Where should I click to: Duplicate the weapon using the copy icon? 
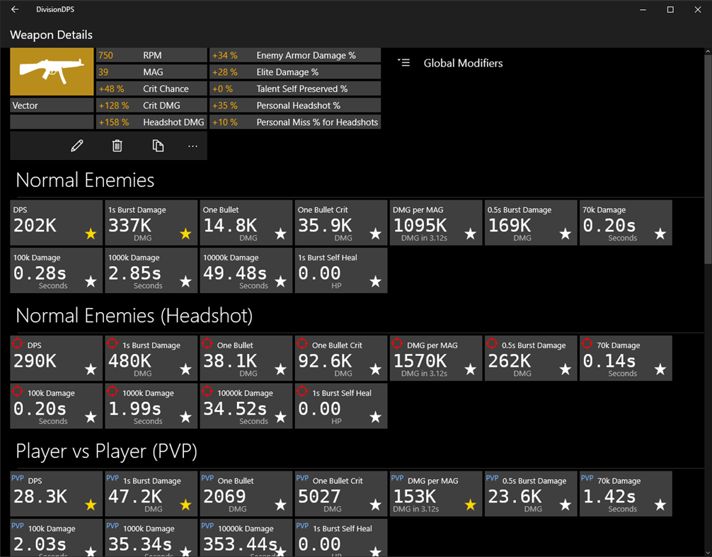pyautogui.click(x=158, y=145)
